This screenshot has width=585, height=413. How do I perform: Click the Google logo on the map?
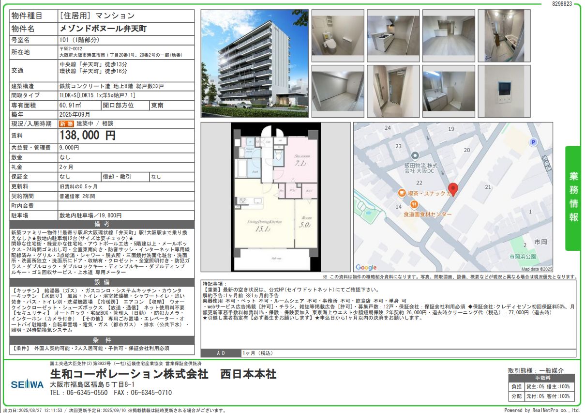(x=366, y=268)
